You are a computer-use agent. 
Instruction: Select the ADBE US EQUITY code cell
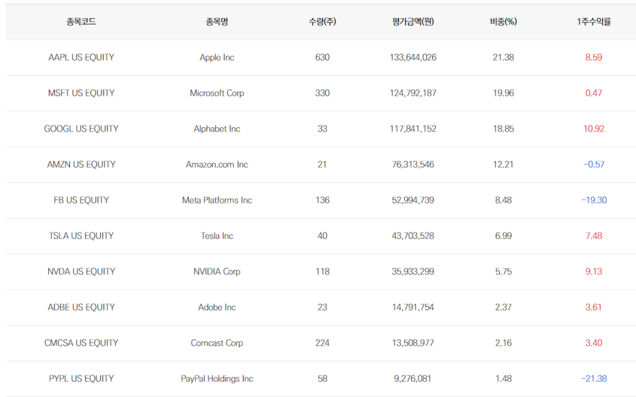(x=81, y=307)
